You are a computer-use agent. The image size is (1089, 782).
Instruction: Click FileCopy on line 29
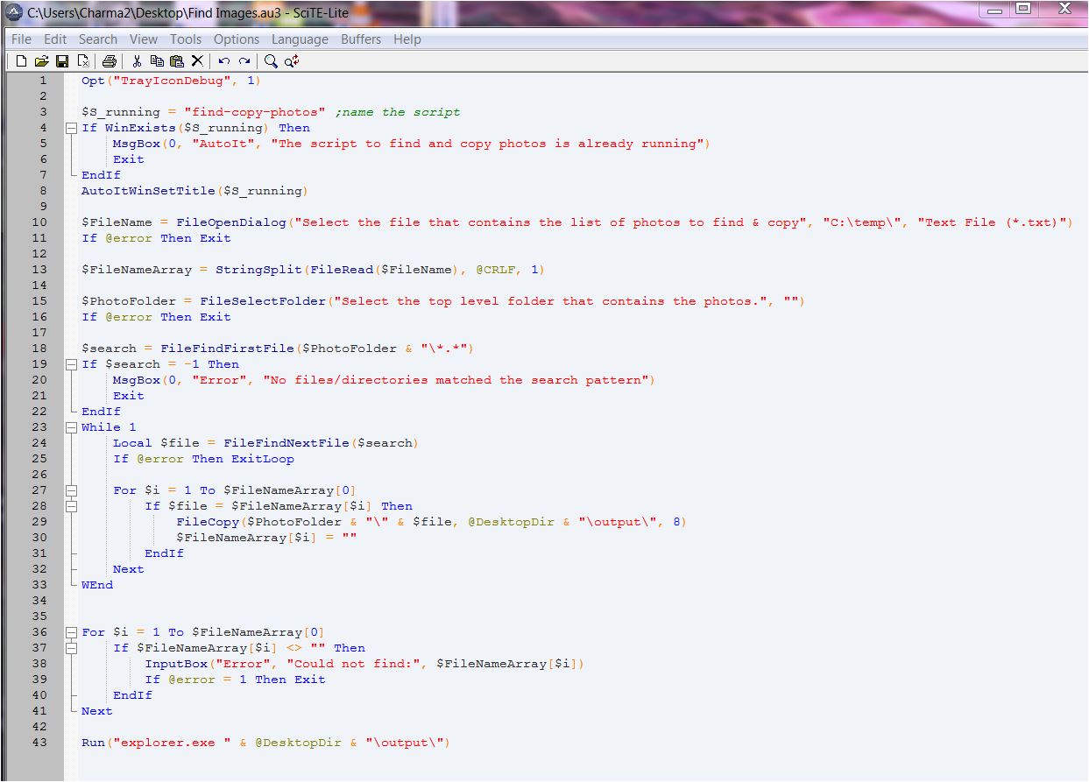(x=208, y=522)
